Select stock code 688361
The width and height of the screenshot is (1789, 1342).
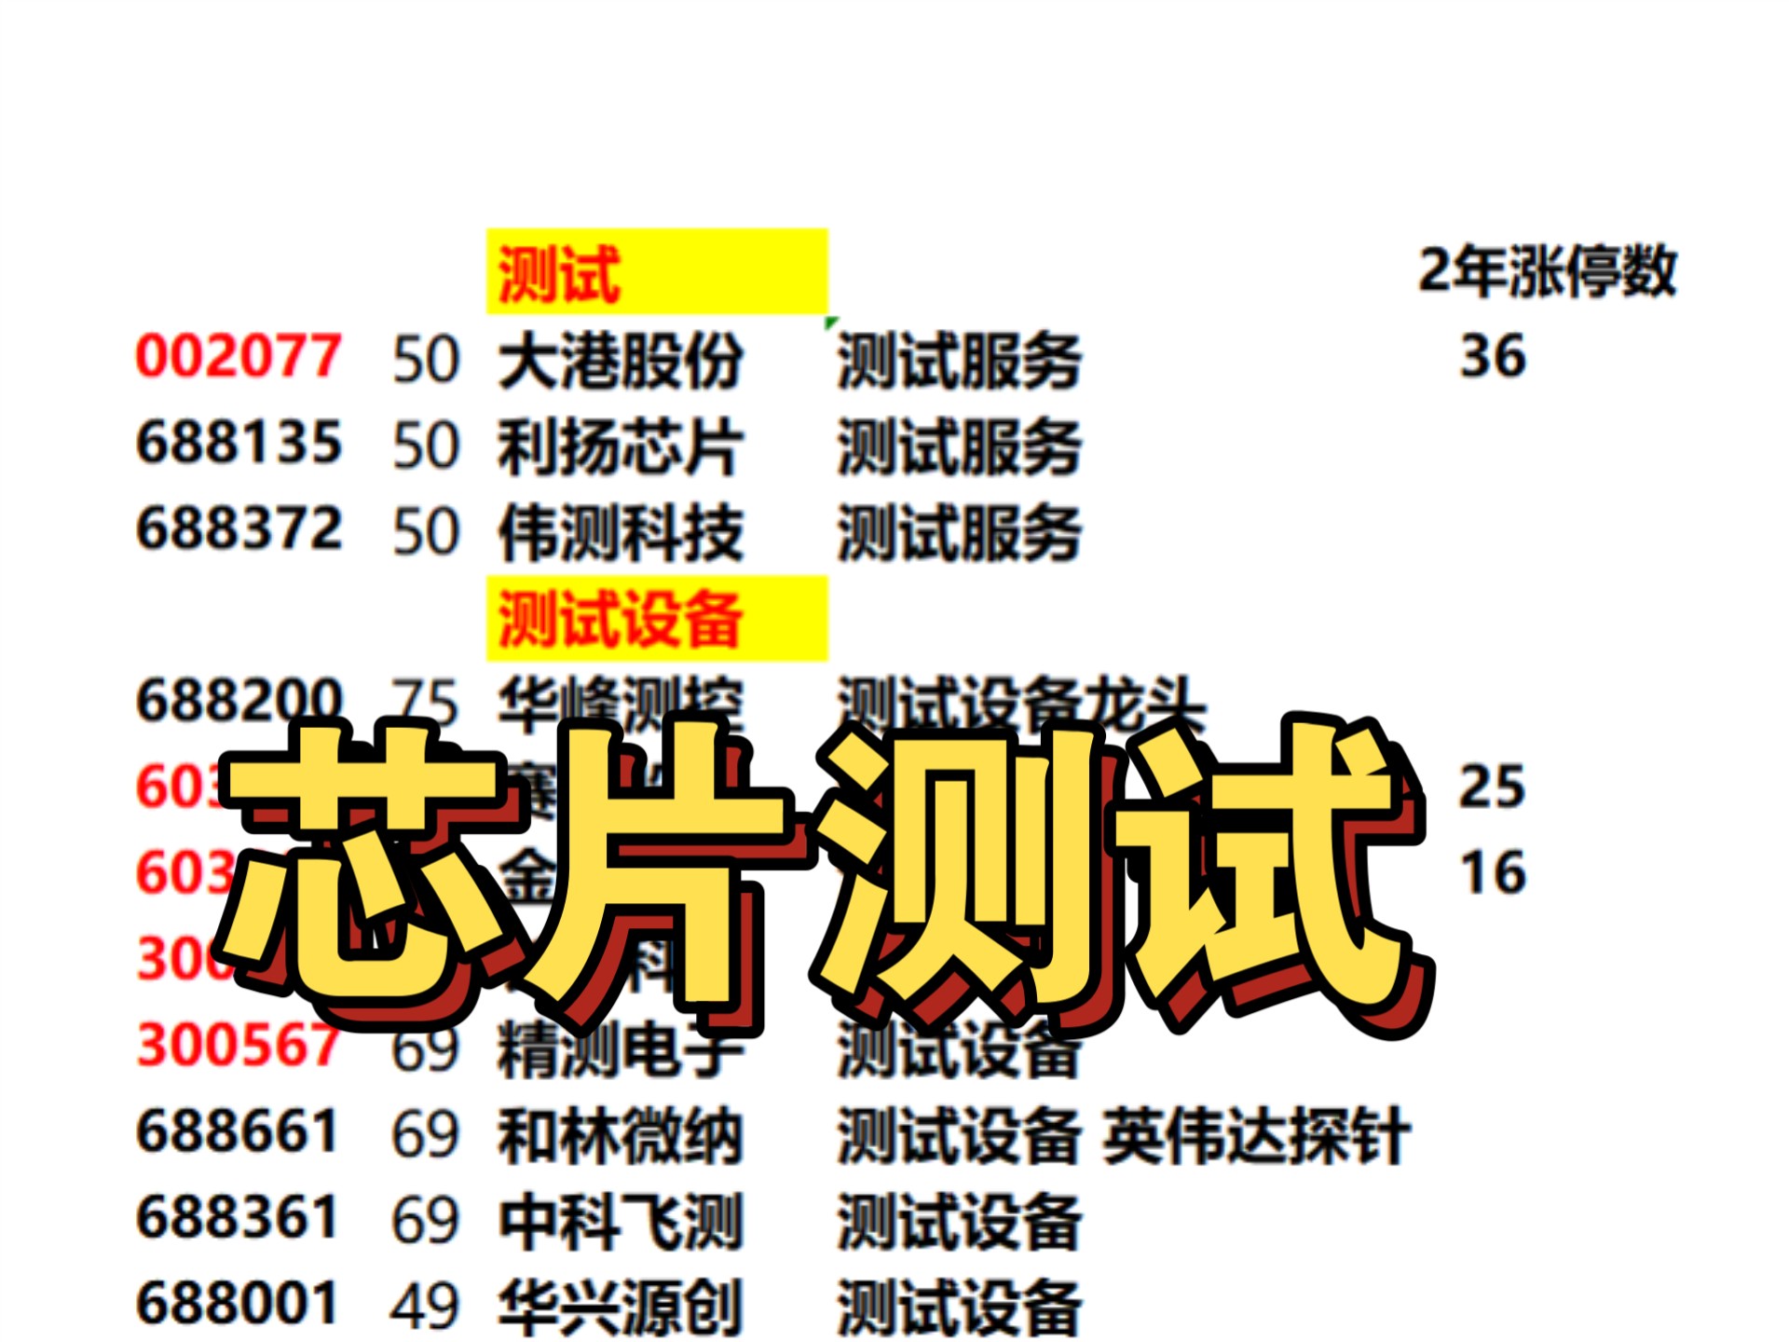(x=237, y=1217)
